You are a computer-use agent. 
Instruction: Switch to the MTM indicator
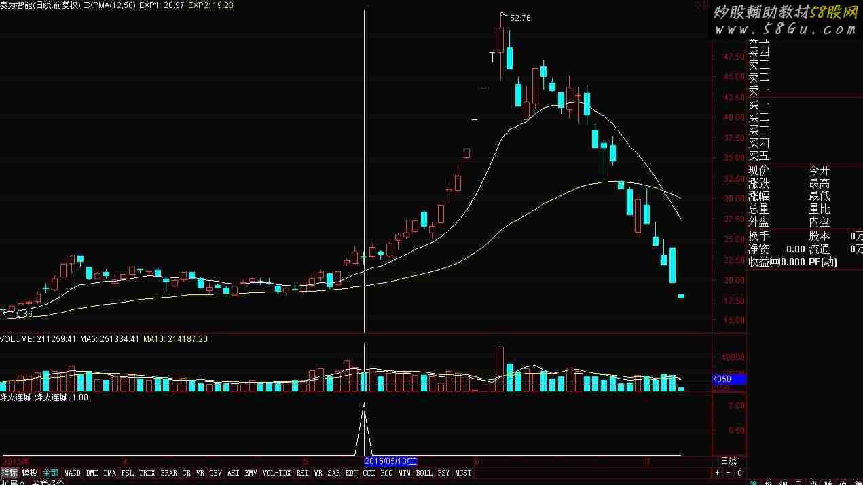tap(405, 473)
